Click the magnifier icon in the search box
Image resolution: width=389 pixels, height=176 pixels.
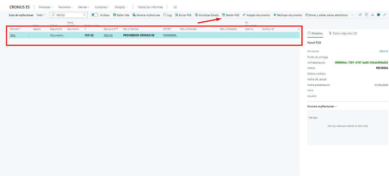[53, 15]
